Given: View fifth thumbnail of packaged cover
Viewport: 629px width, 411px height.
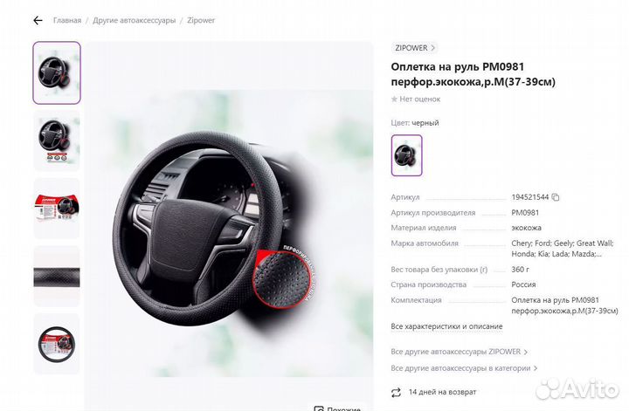Looking at the screenshot, I should (x=57, y=344).
